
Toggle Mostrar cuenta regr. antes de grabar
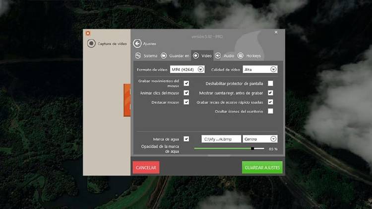tap(270, 93)
